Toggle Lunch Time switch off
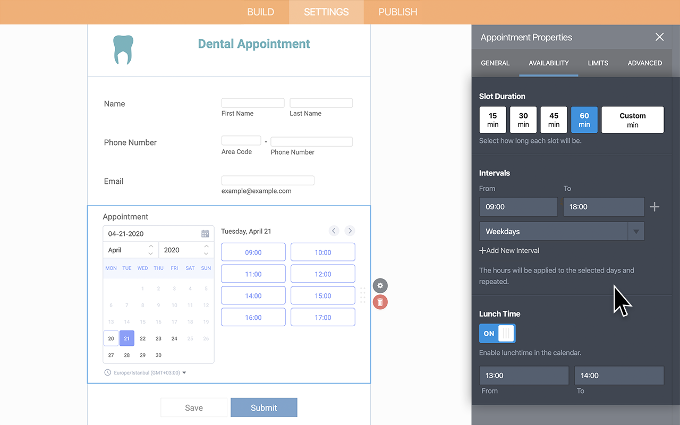 tap(497, 334)
